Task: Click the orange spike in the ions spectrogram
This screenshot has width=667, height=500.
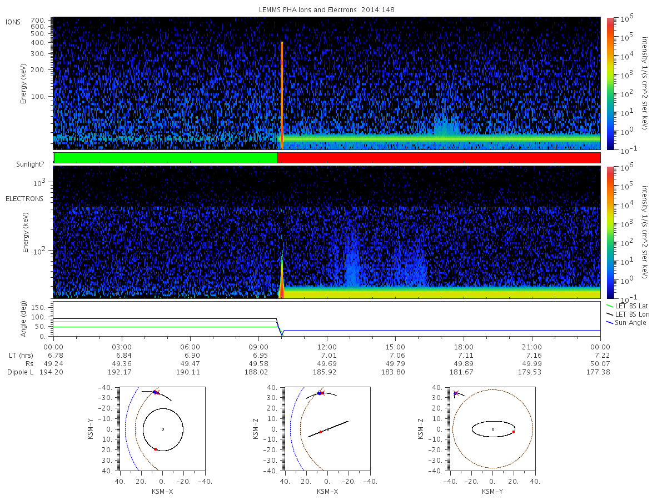Action: click(x=282, y=96)
